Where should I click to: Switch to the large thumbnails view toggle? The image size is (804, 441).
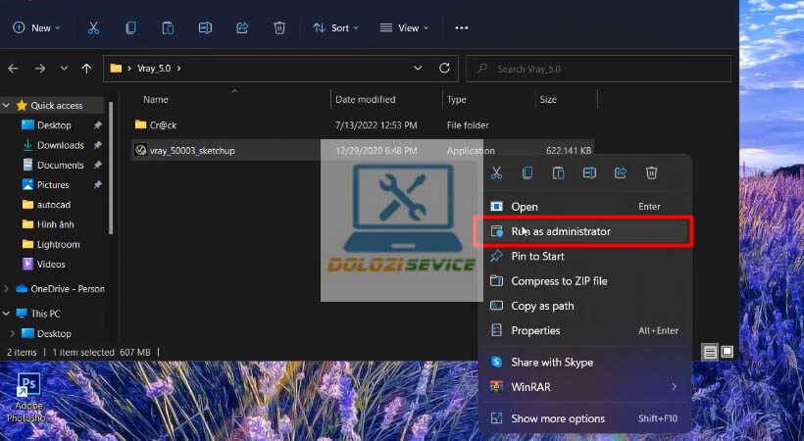[x=727, y=352]
